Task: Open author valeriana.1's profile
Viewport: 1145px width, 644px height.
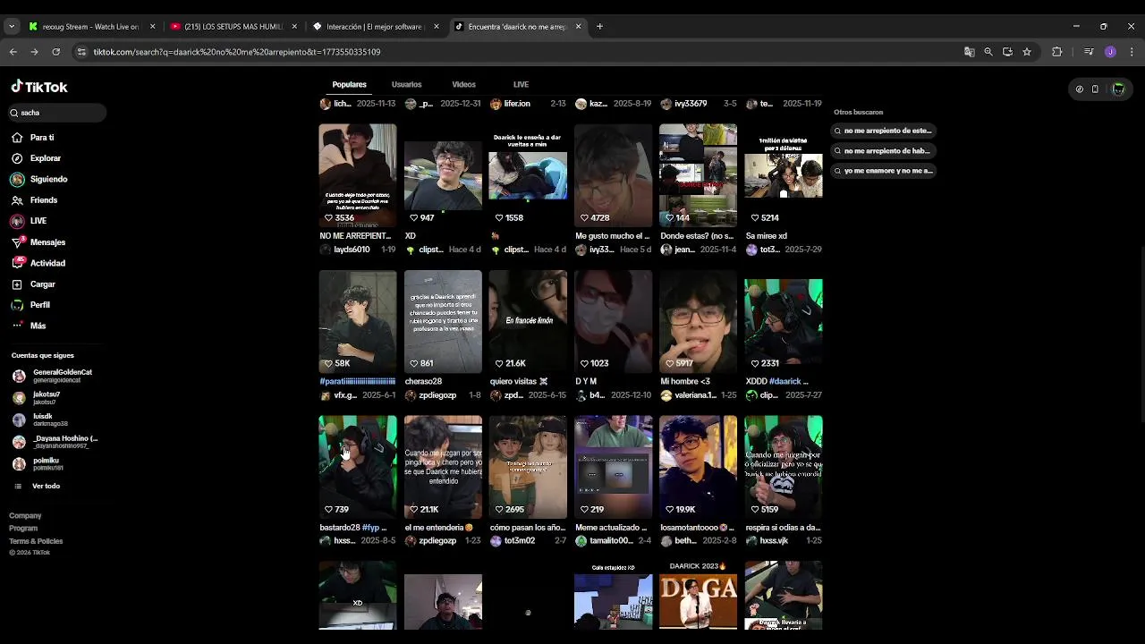Action: coord(694,395)
